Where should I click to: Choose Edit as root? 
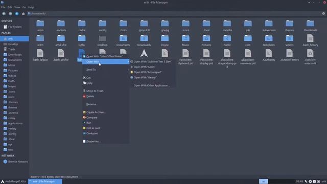[106, 128]
